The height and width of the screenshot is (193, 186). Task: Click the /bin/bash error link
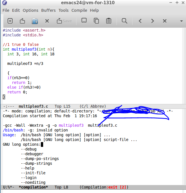pos(13,130)
